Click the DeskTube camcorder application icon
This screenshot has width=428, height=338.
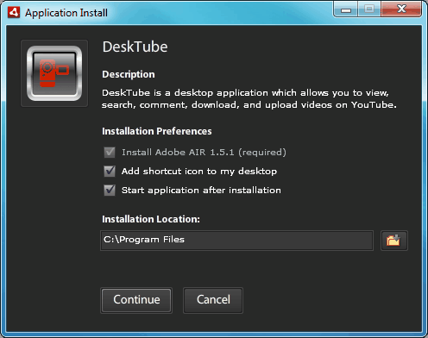click(x=54, y=73)
